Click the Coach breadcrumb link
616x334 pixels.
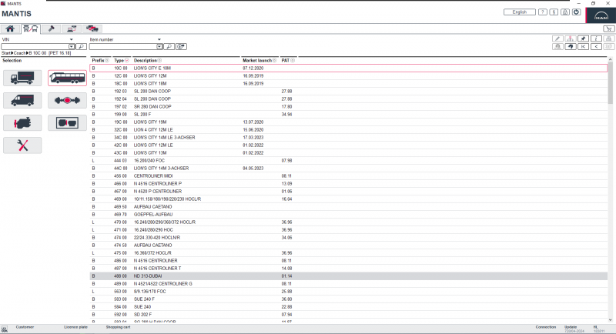point(20,53)
